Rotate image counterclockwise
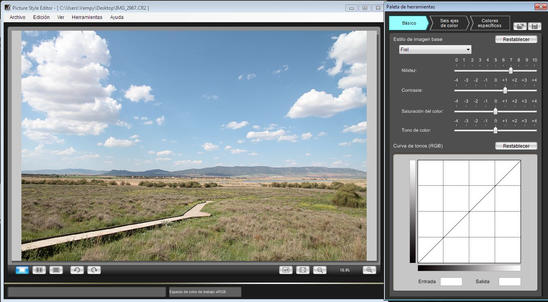 click(77, 270)
